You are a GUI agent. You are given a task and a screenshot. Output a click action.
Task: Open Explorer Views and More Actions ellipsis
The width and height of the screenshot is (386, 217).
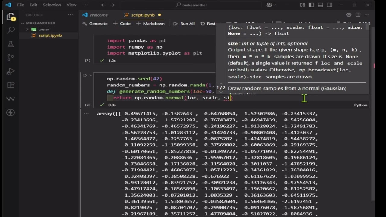click(70, 15)
